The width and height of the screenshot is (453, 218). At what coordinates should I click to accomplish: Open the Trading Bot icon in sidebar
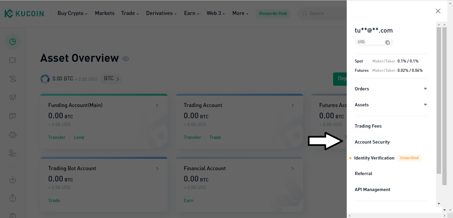click(x=12, y=135)
